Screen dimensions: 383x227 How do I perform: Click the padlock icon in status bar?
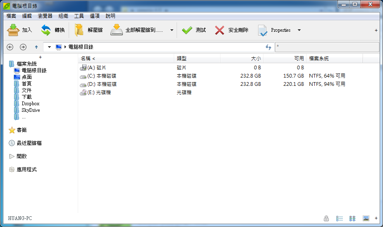[326, 218]
